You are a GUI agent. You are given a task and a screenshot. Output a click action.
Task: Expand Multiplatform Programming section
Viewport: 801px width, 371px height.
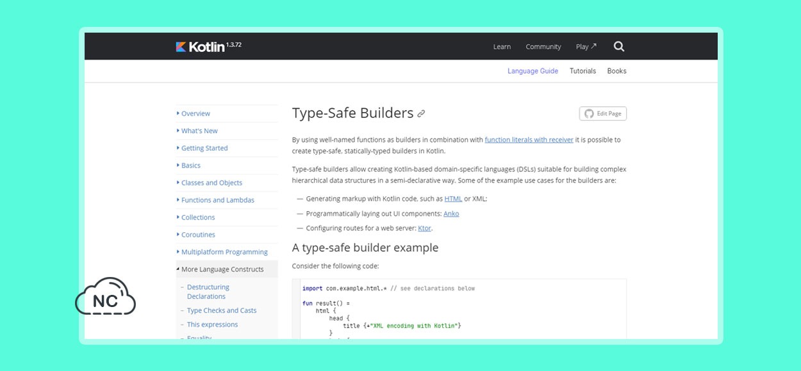pyautogui.click(x=227, y=251)
